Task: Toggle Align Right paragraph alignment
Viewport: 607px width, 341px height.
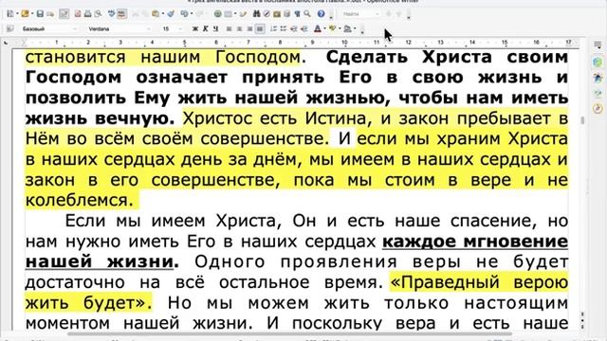Action: (249, 28)
